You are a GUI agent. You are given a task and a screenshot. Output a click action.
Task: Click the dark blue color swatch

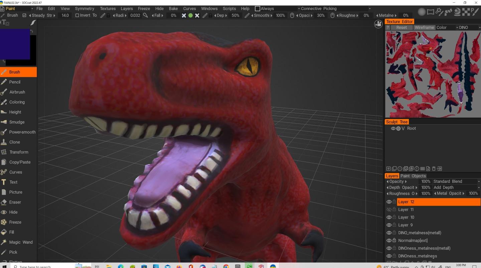coord(15,44)
